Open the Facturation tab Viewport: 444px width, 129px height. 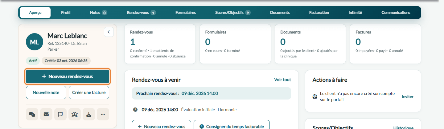pyautogui.click(x=319, y=13)
